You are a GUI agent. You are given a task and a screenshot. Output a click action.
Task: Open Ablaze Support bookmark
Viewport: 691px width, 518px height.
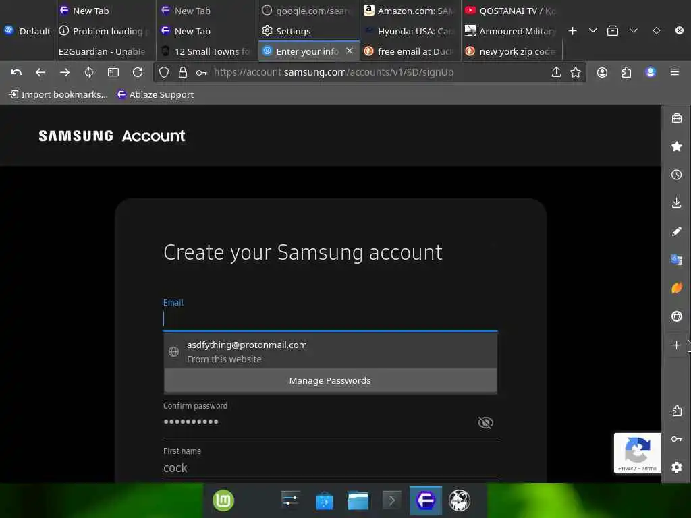pyautogui.click(x=155, y=94)
